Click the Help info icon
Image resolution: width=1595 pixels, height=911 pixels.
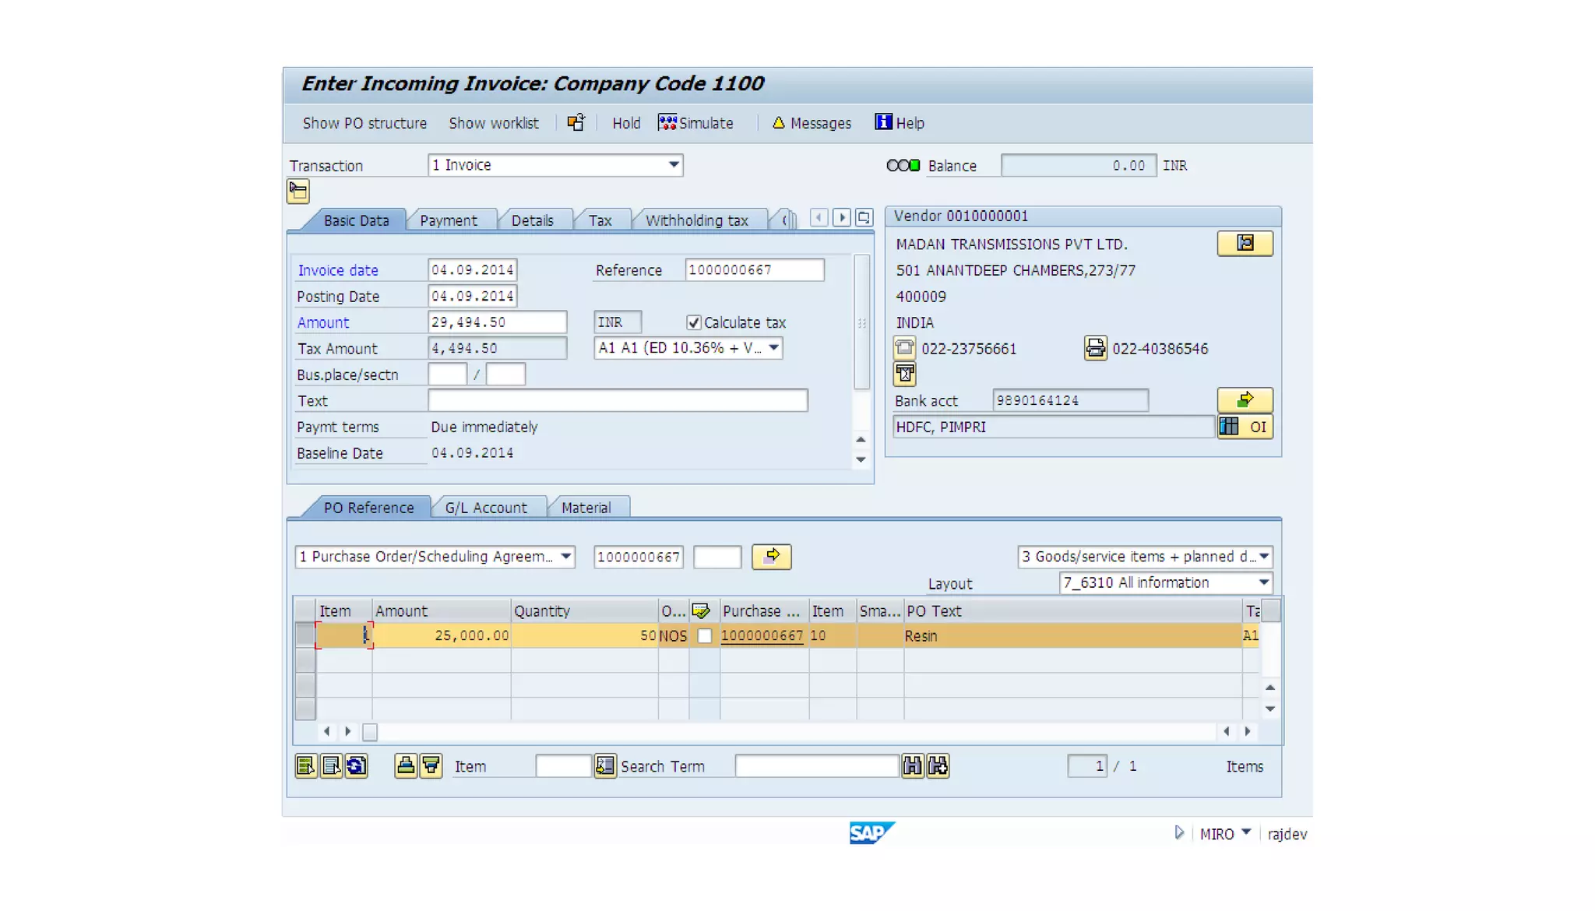pyautogui.click(x=883, y=122)
